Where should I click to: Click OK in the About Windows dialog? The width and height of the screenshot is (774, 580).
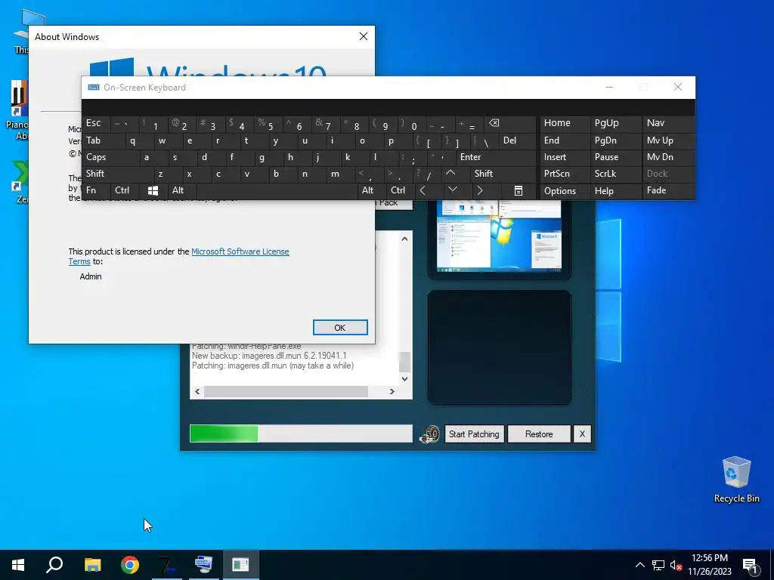[340, 328]
